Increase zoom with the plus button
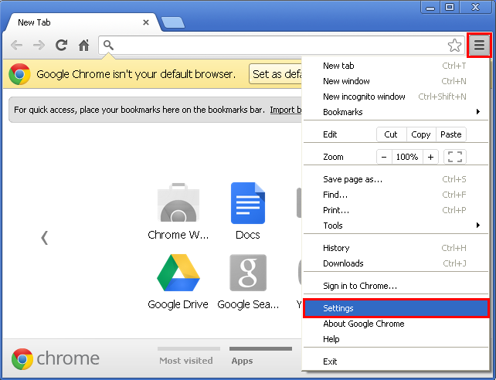Viewport: 496px width, 380px height. pyautogui.click(x=430, y=157)
